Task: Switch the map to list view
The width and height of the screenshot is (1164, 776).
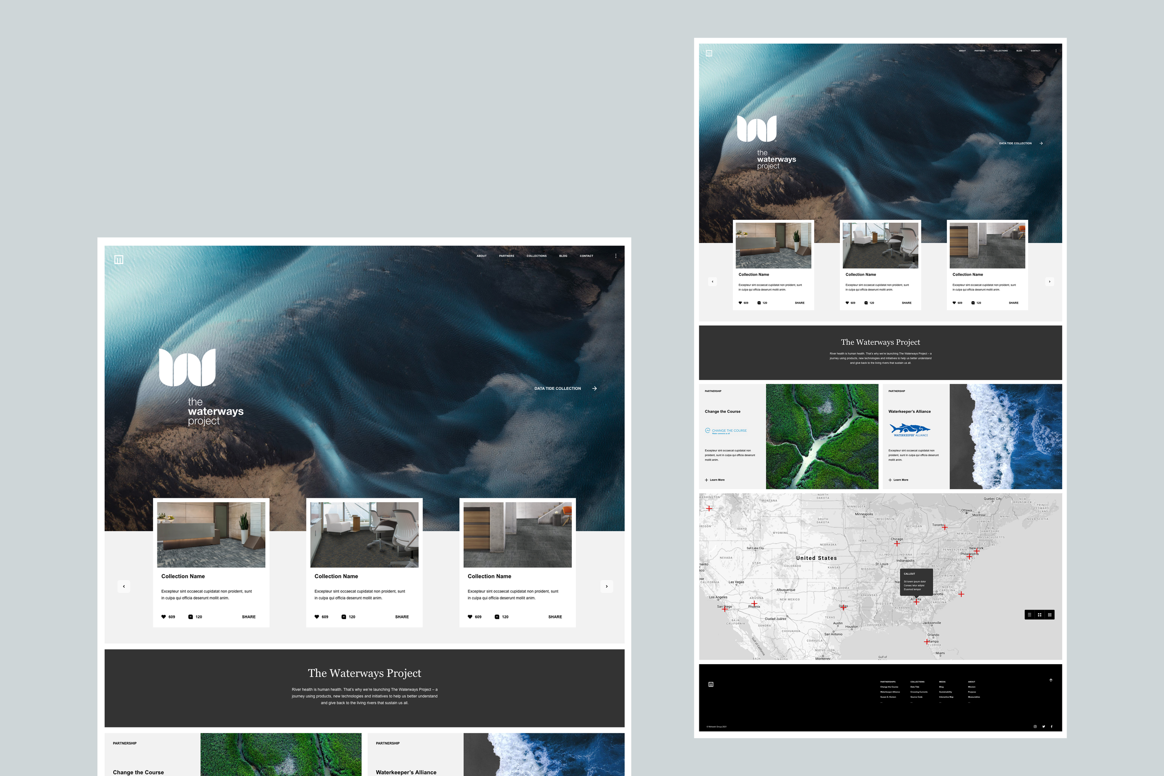Action: [x=1029, y=615]
